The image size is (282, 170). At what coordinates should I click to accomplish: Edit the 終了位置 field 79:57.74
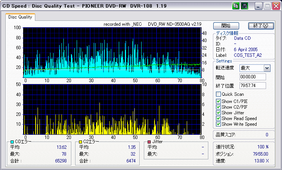coord(253,86)
